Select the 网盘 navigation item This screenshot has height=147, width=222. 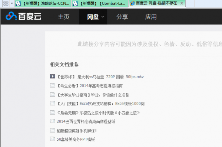pyautogui.click(x=93, y=17)
